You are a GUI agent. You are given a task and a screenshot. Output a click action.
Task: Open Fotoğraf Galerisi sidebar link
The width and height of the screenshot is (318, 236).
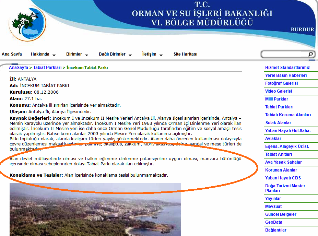281,83
